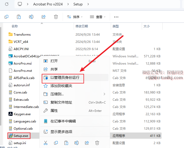Select 打开 in the context menu

pyautogui.click(x=75, y=61)
